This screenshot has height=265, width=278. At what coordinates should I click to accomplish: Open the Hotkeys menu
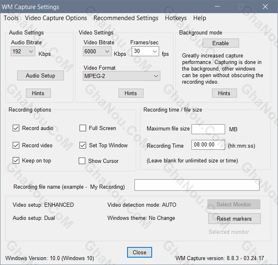click(176, 18)
